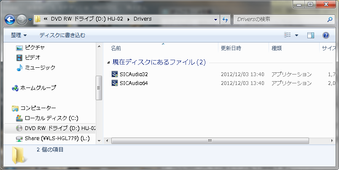
Task: Click ディスクに書き込む in the toolbar
Action: [x=62, y=35]
